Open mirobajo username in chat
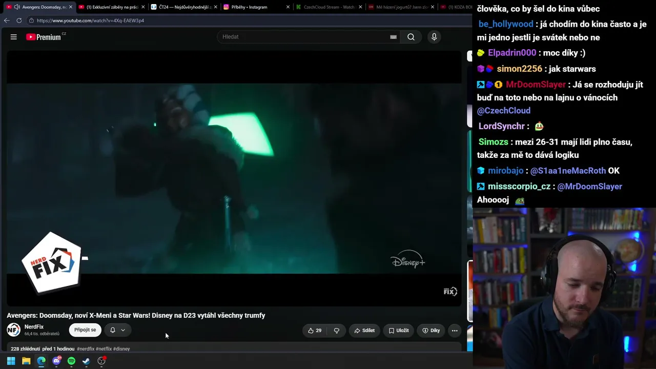The image size is (656, 369). (505, 171)
